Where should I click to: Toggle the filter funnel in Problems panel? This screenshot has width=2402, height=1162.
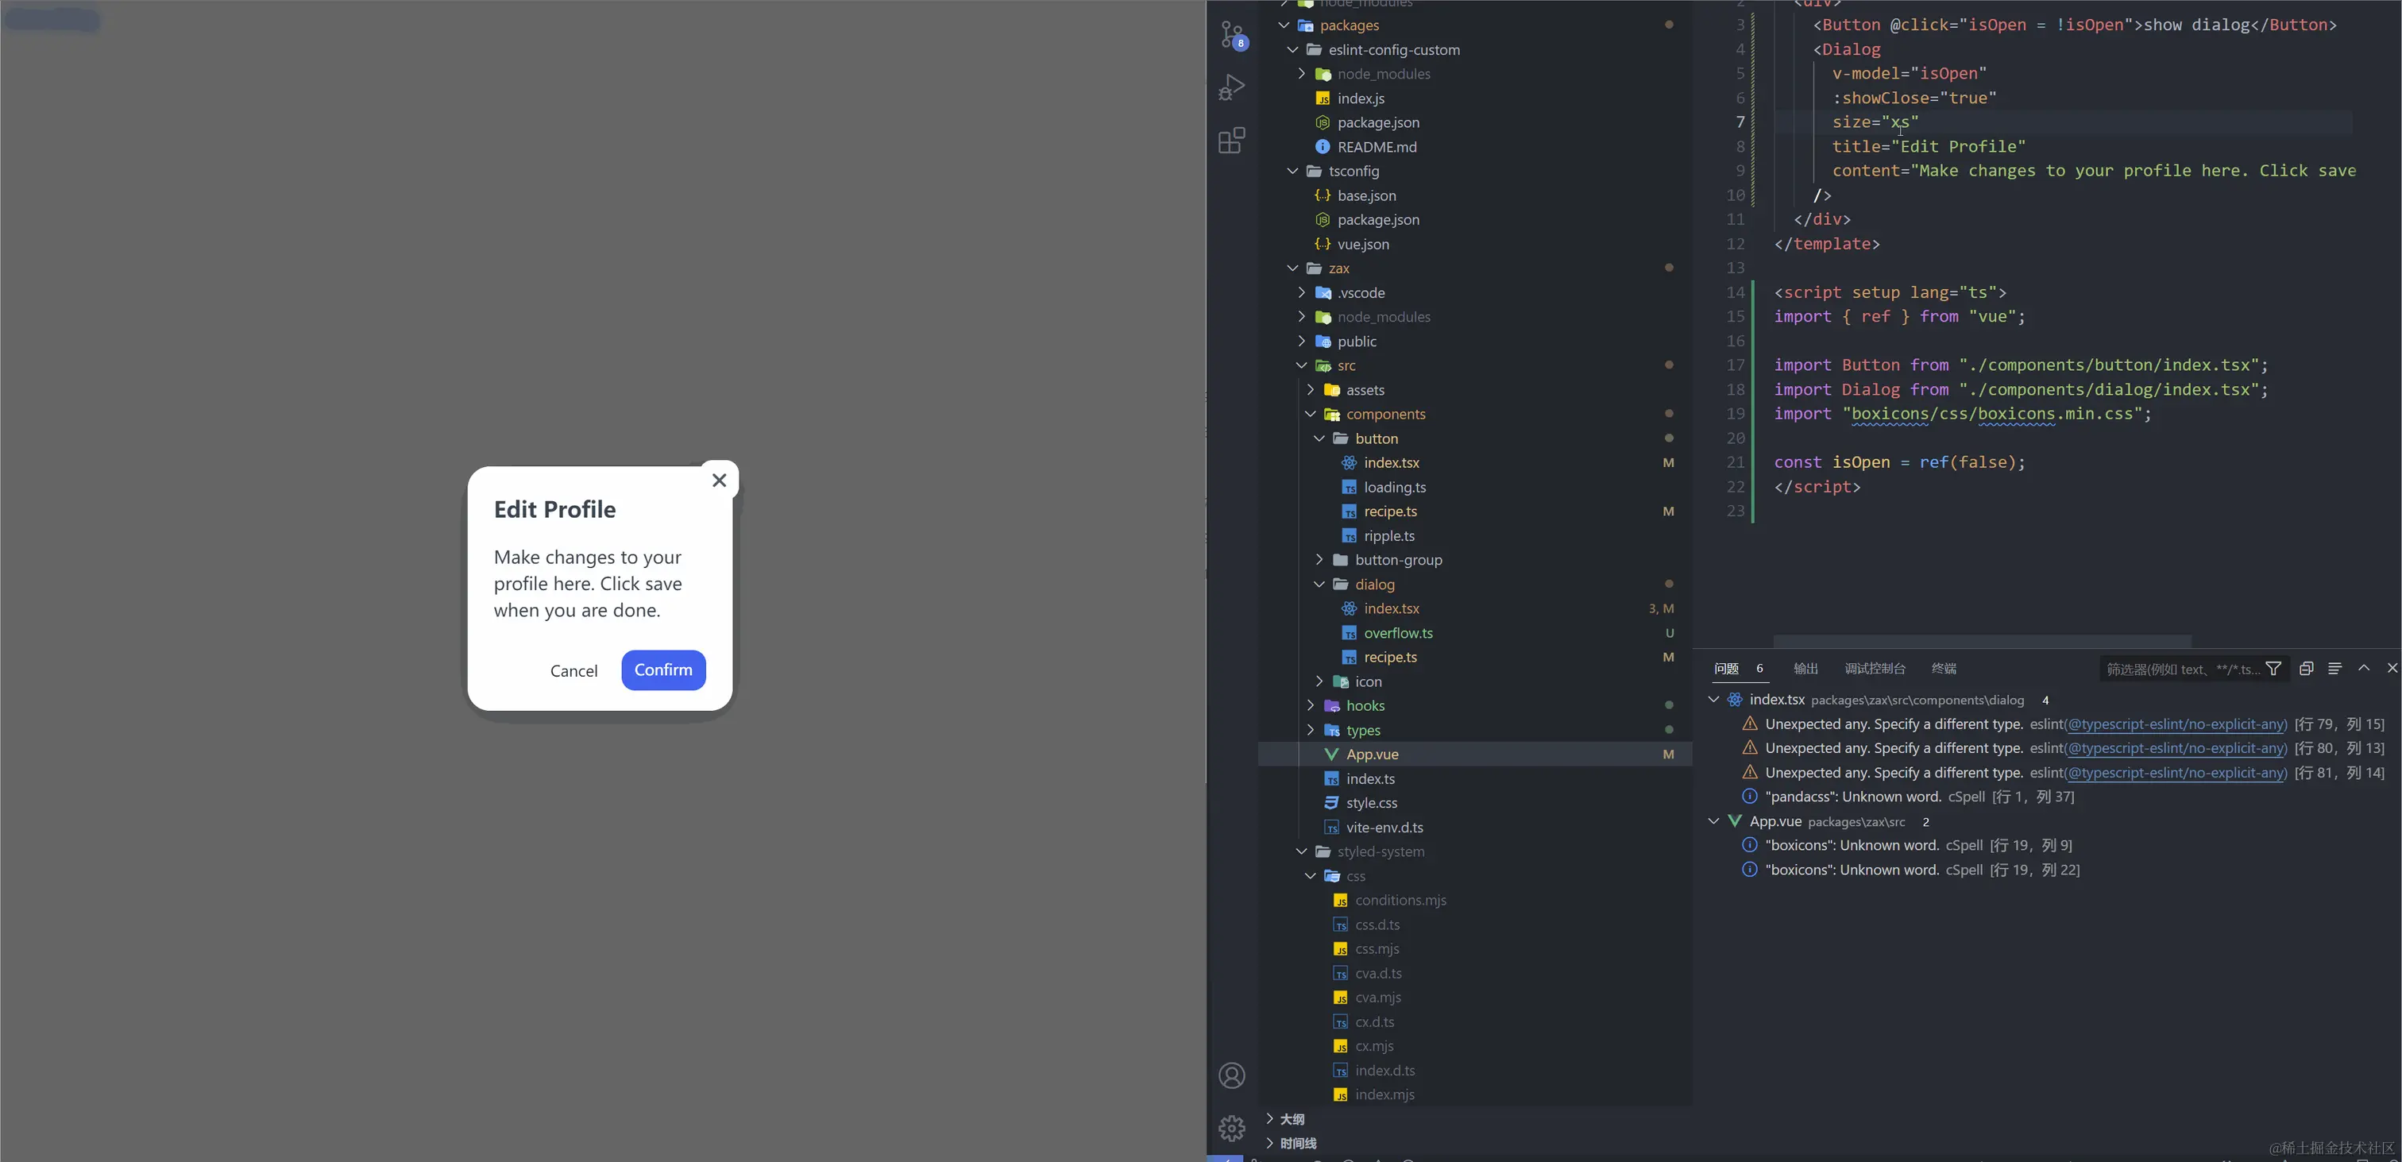tap(2273, 668)
